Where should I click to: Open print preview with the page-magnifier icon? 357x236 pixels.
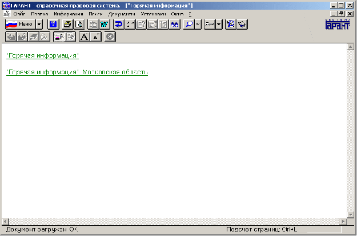(x=79, y=24)
